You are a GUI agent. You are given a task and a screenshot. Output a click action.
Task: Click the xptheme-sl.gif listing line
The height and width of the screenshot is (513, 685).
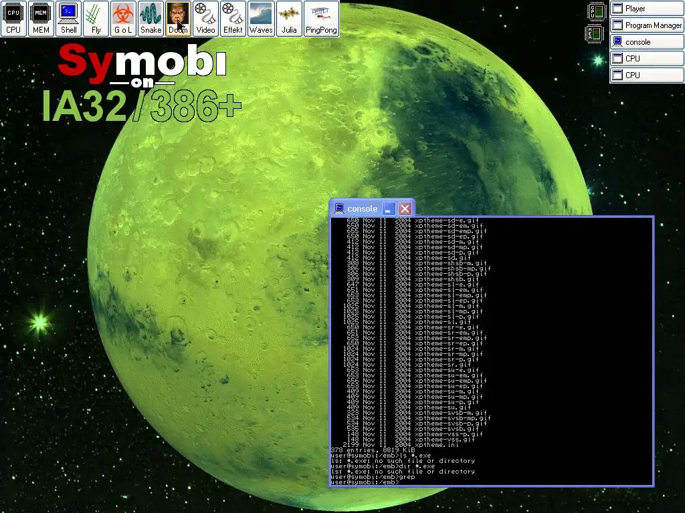coord(407,322)
